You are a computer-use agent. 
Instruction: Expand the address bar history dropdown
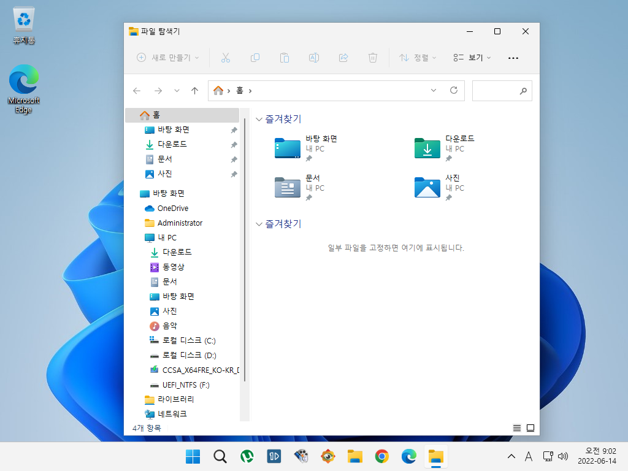[x=434, y=91]
